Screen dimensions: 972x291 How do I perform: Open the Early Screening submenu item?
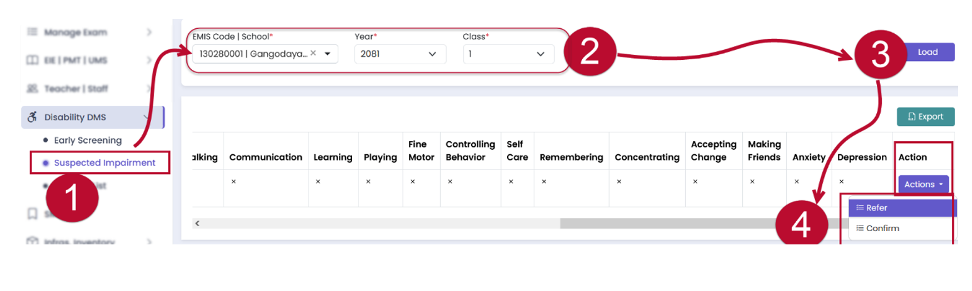pos(88,140)
